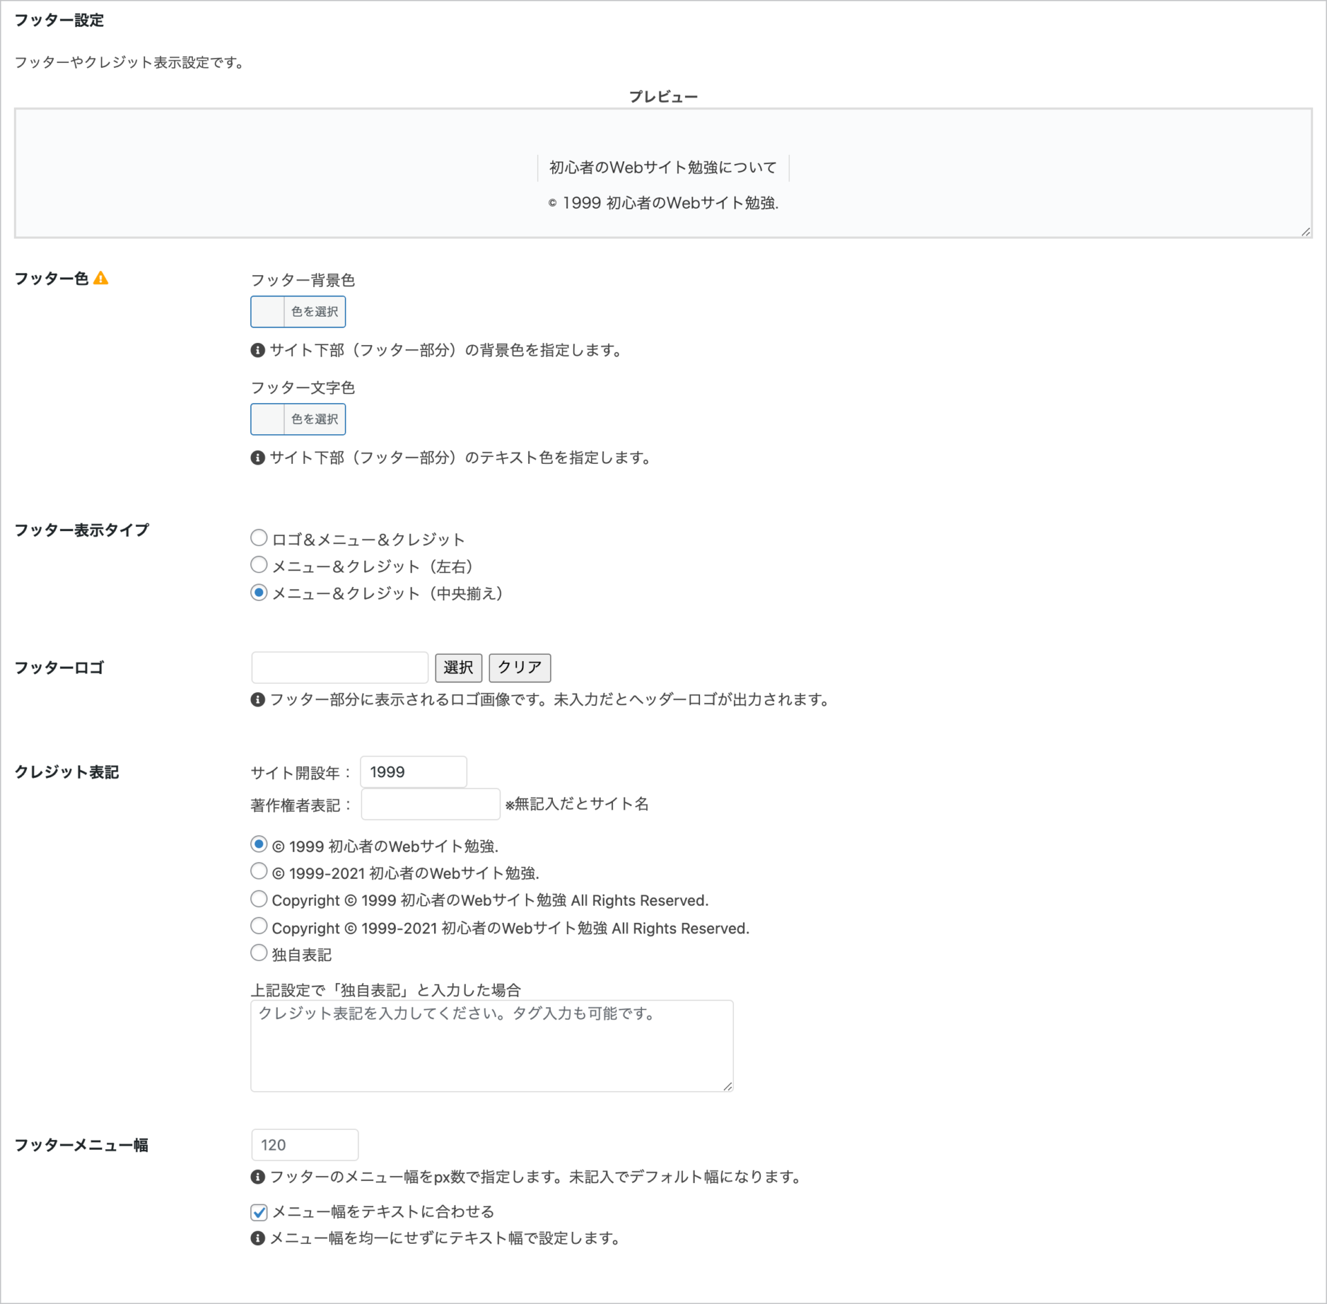
Task: Focus the footer menu width field
Action: (x=305, y=1145)
